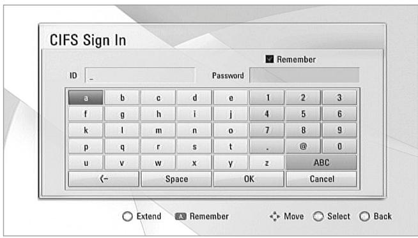The image size is (418, 238).
Task: Tap the highlighted letter a key
Action: tap(86, 98)
